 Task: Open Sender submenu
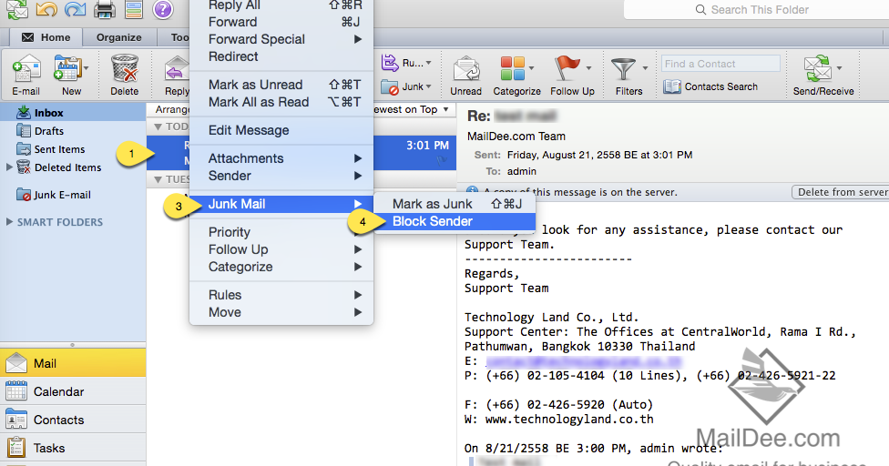pos(281,176)
